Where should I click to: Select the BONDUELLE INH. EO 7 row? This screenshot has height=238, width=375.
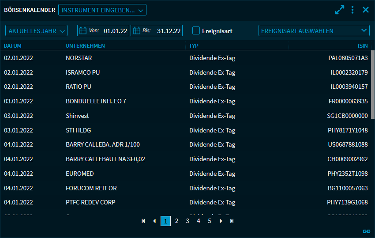click(x=96, y=101)
